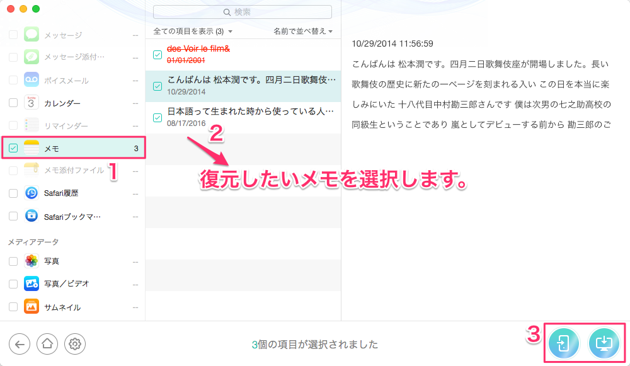Click the timestamp 10/29/2014 11:56:59 in preview
Viewport: 630px width, 366px height.
pos(392,43)
